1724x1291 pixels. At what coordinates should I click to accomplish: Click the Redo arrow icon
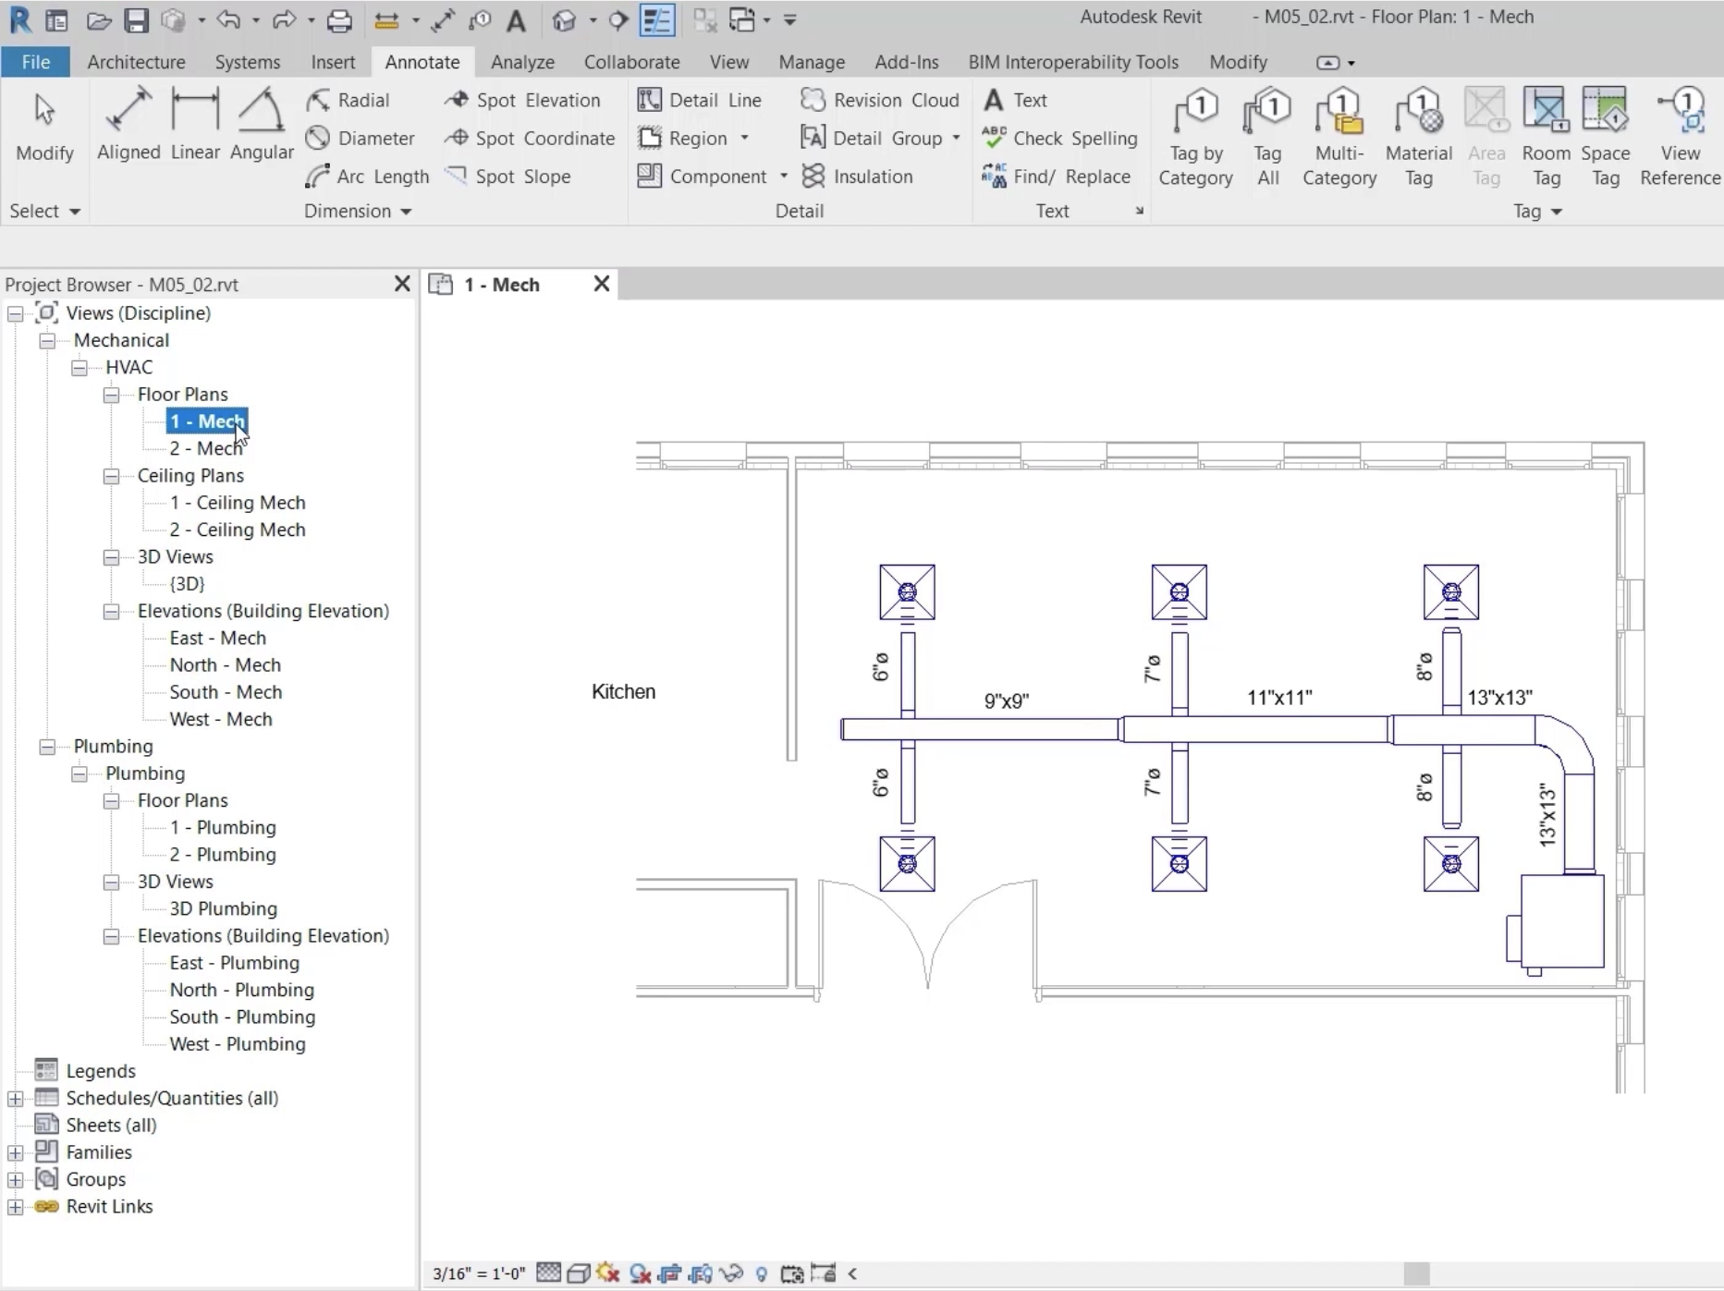point(284,19)
